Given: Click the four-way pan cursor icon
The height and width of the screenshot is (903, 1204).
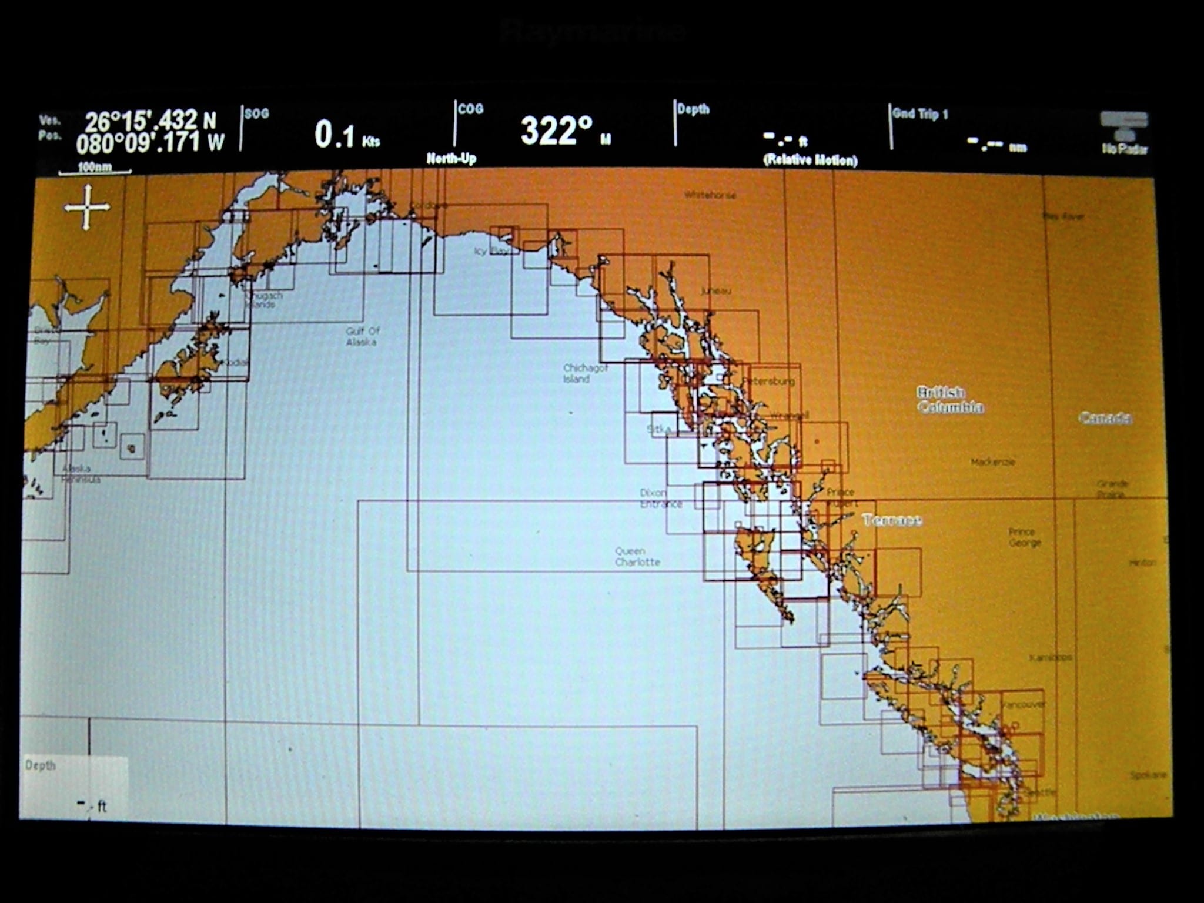Looking at the screenshot, I should [87, 207].
